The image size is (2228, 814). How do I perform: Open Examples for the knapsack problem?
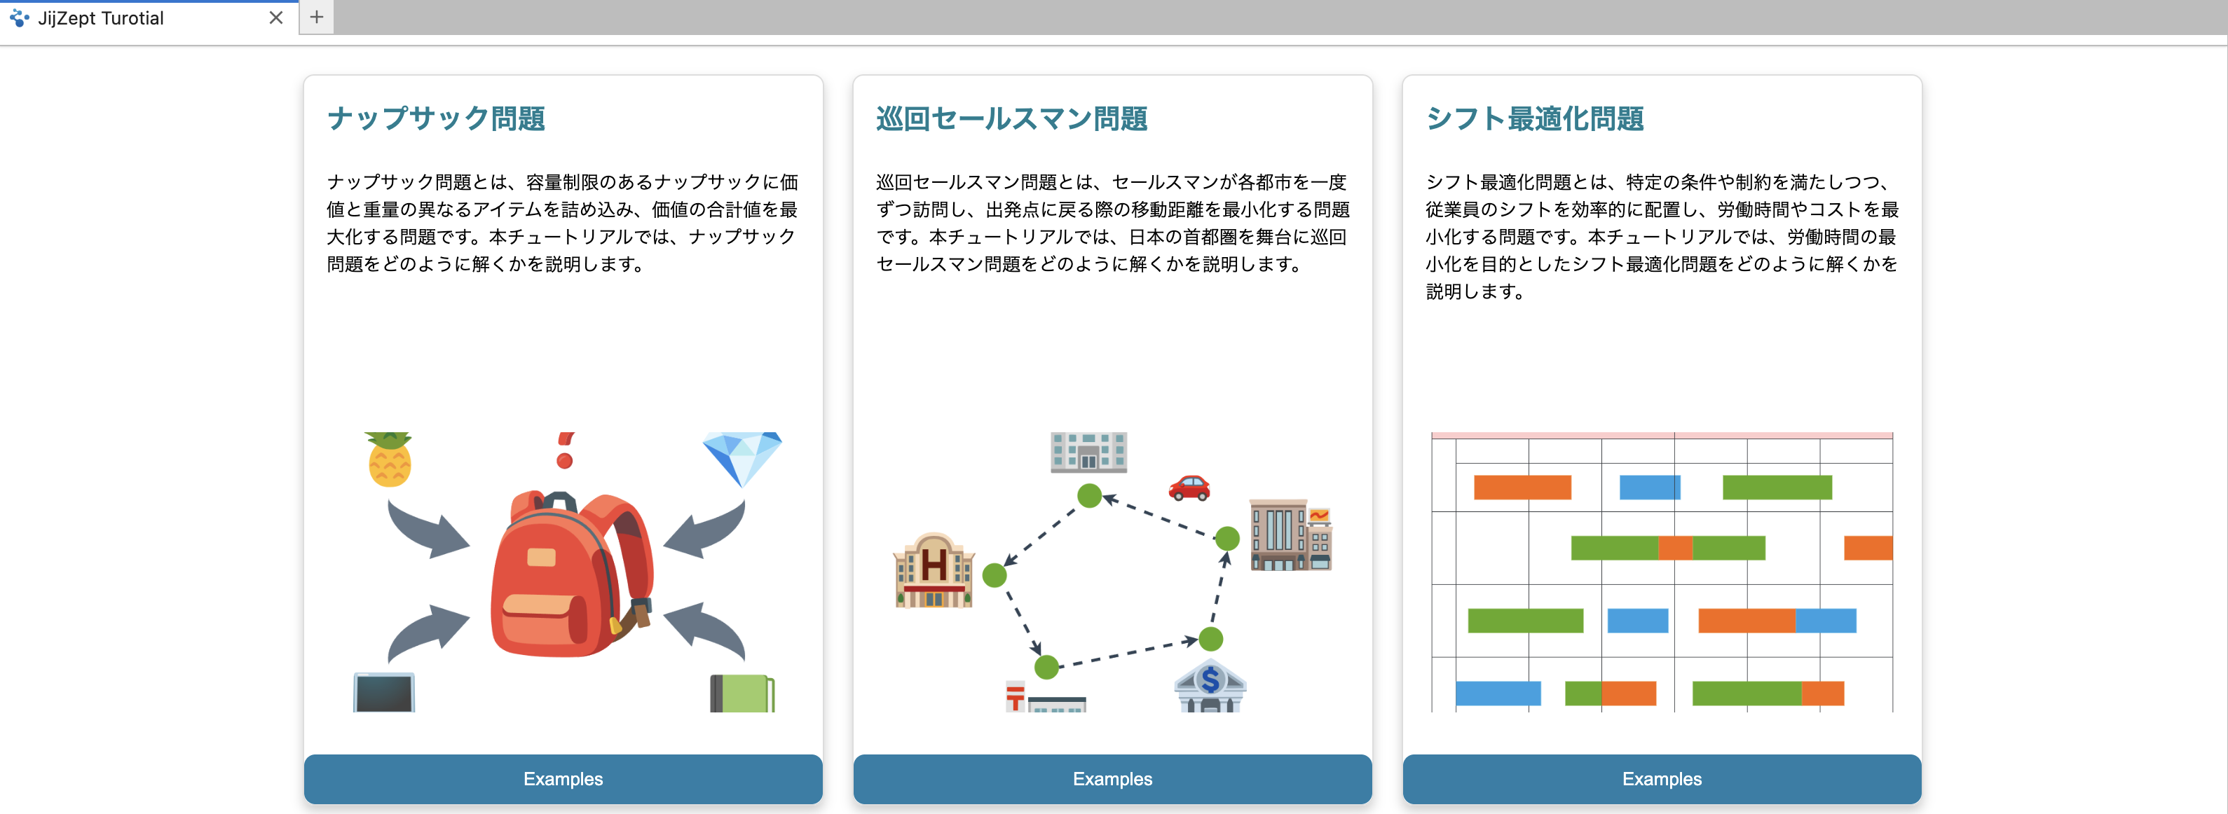pos(563,778)
